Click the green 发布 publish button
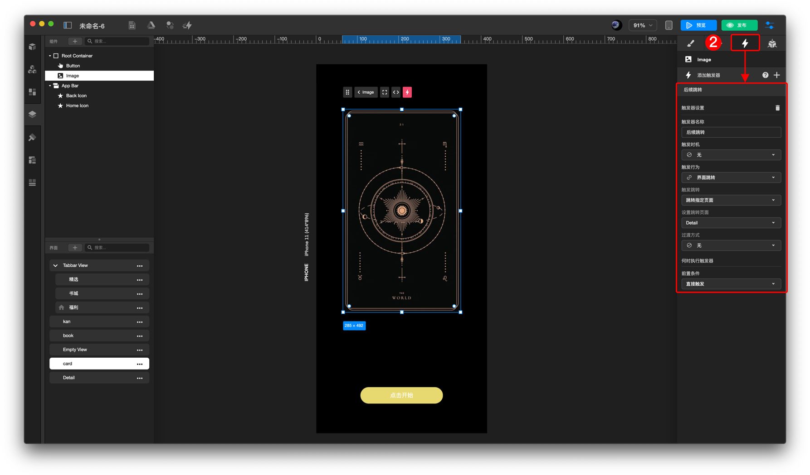 pos(739,25)
